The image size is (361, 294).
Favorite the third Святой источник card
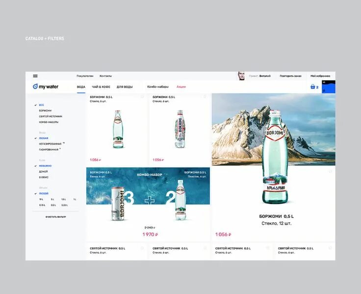point(268,248)
